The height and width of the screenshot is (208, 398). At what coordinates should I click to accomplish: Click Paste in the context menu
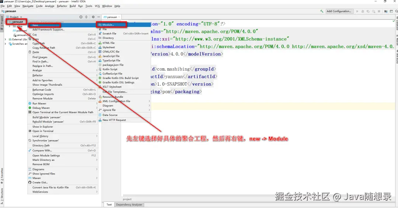63,52
